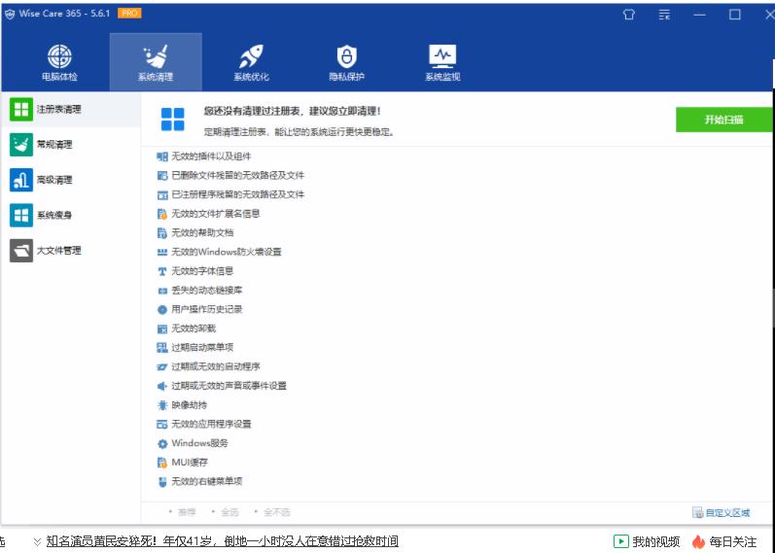
Task: Open the 系统监视 system monitor tab
Action: pos(442,62)
